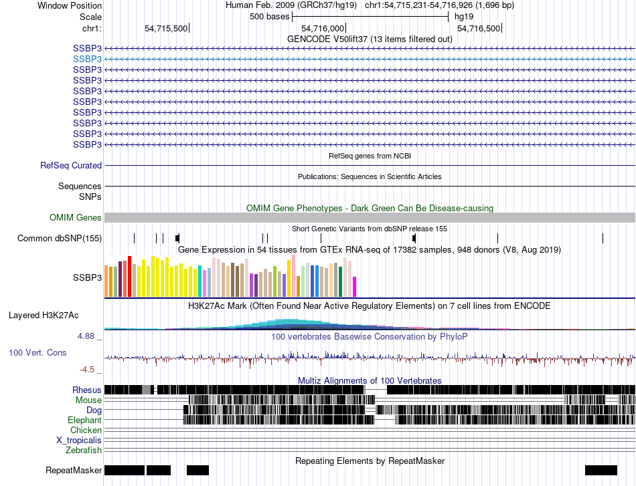
Task: Click the 54,716,500 coordinate label
Action: coord(479,28)
